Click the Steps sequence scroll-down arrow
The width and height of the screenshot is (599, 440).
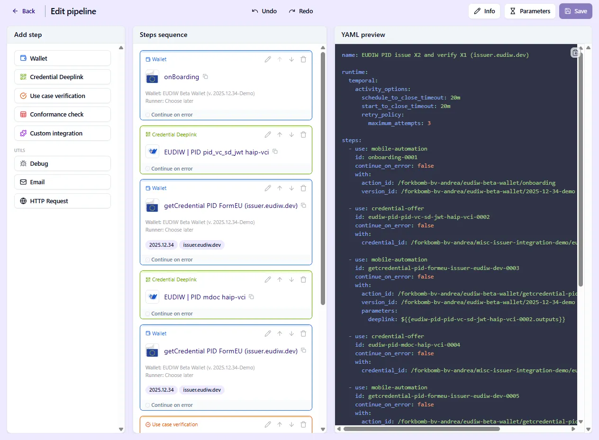[x=323, y=429]
